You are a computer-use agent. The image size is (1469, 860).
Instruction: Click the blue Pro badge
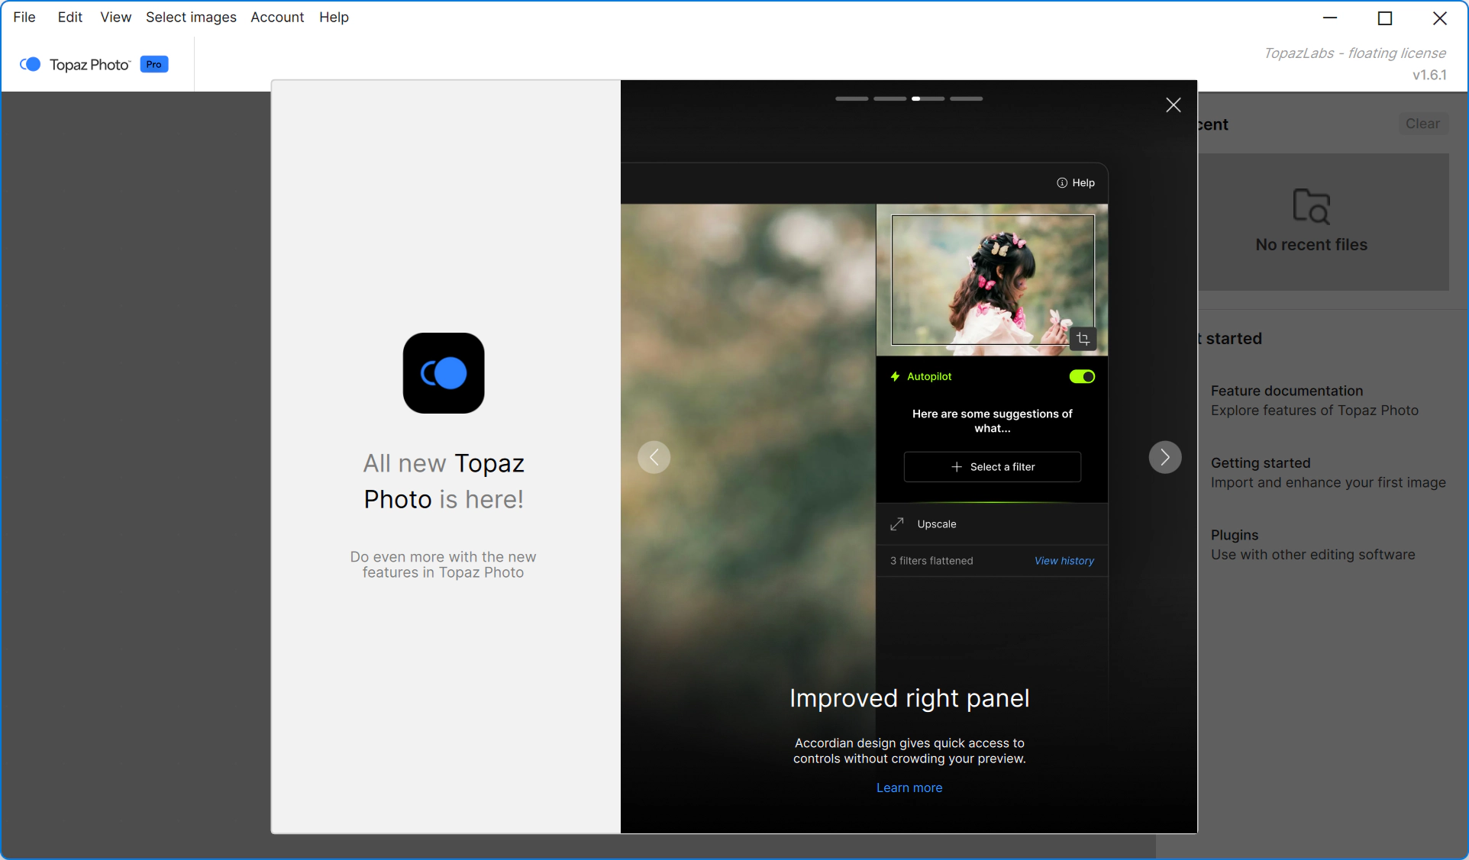[x=154, y=64]
